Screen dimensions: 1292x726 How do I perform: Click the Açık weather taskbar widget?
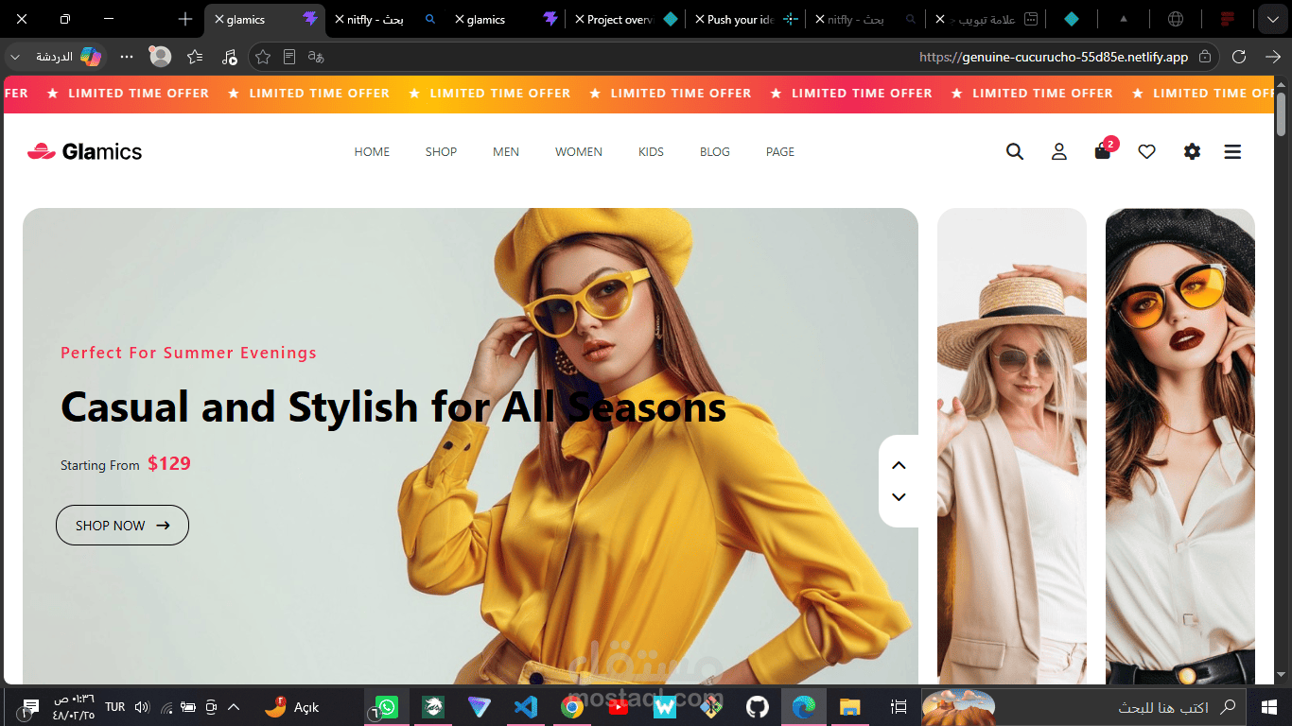tap(291, 707)
